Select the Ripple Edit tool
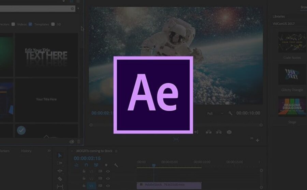This screenshot has height=190, width=307. click(60, 171)
